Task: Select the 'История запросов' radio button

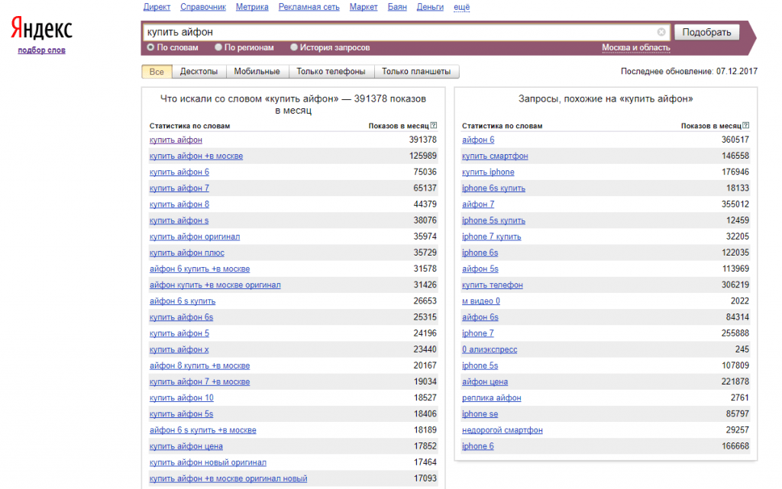Action: [x=294, y=47]
